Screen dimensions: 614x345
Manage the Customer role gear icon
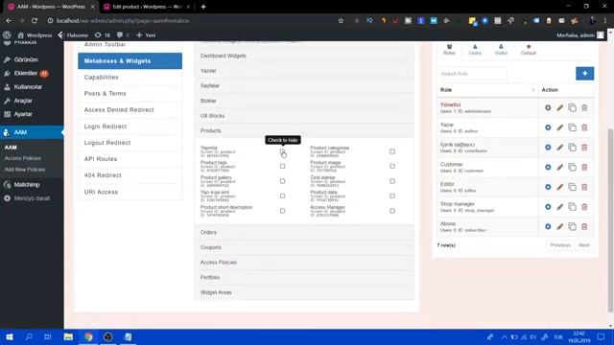(548, 167)
